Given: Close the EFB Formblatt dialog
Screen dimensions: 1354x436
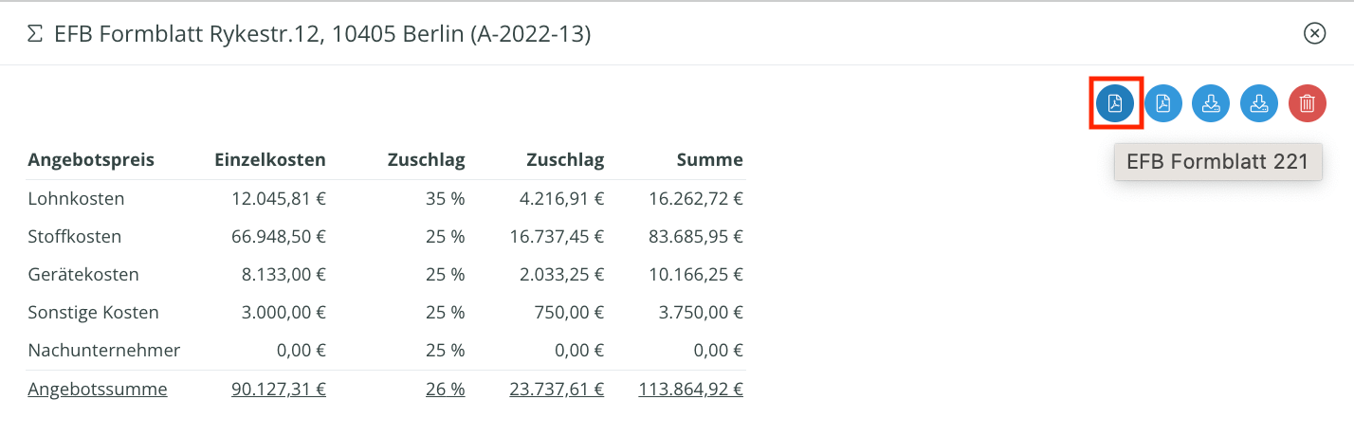Looking at the screenshot, I should tap(1314, 34).
